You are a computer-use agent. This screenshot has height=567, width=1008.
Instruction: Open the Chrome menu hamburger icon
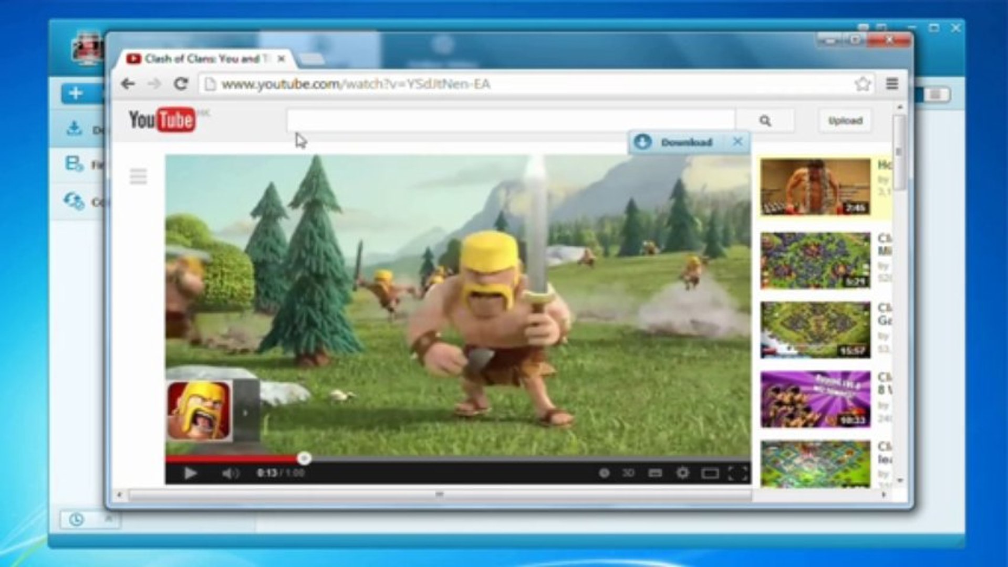coord(891,84)
